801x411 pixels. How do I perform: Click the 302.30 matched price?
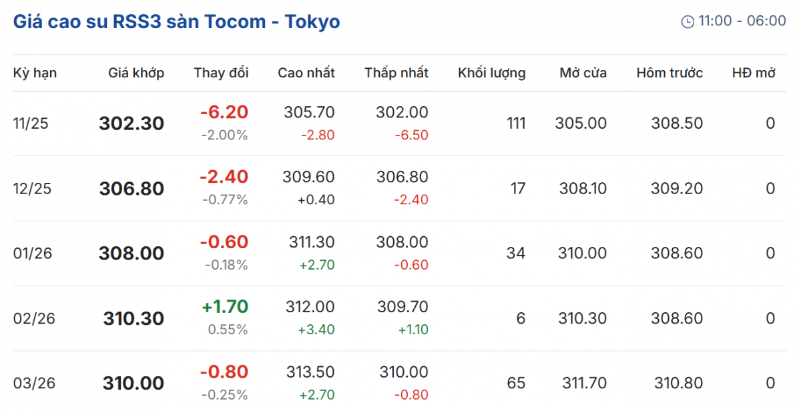(131, 123)
